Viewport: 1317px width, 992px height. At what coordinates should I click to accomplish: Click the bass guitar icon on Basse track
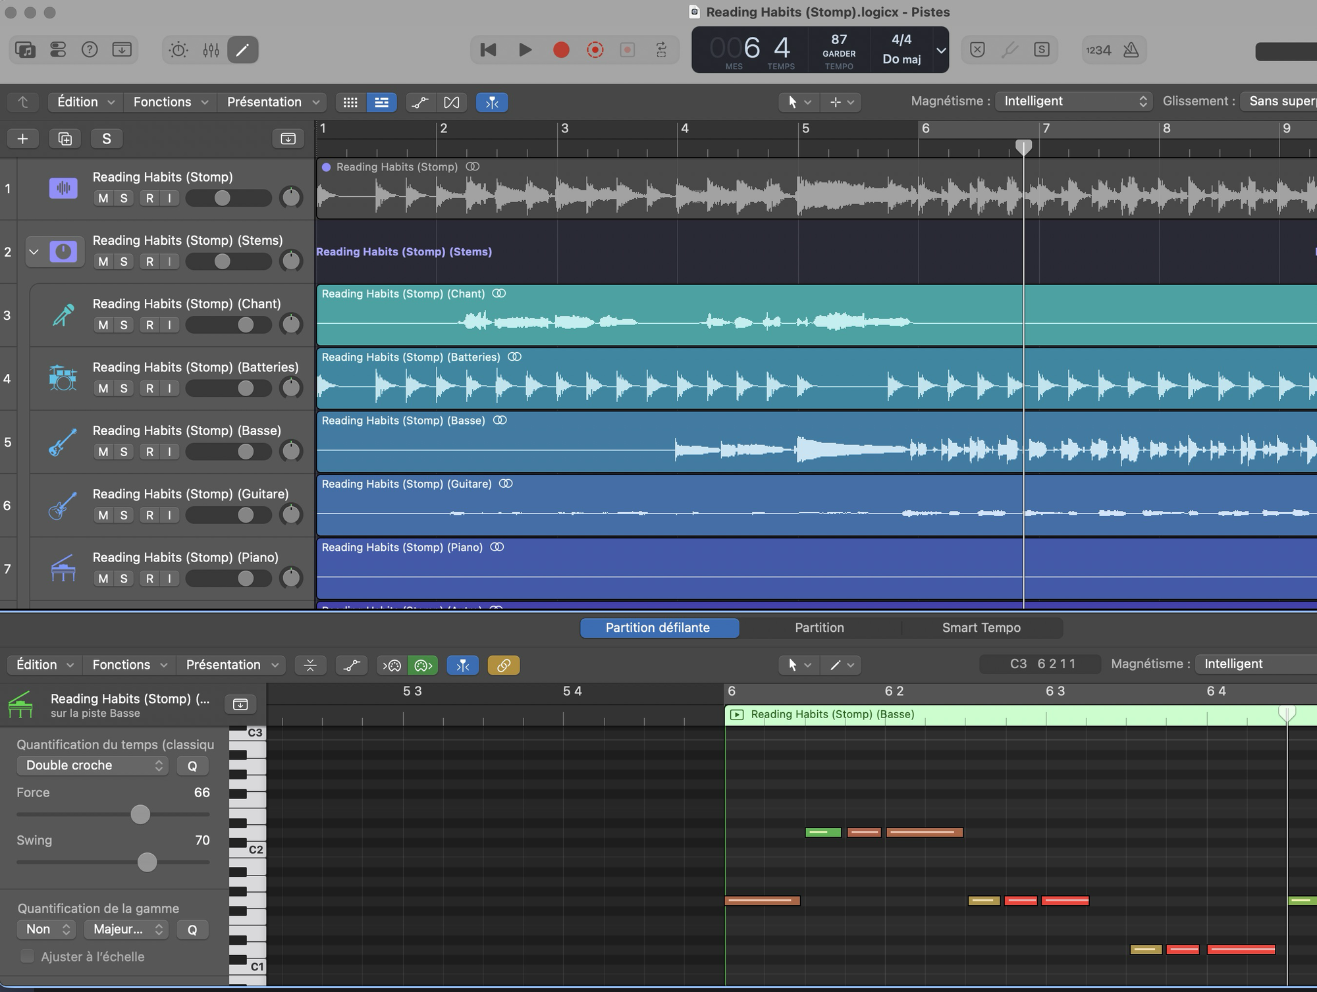point(63,442)
